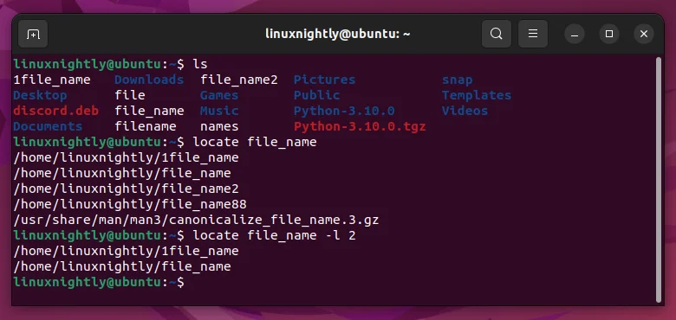Click the entry named file

[130, 95]
